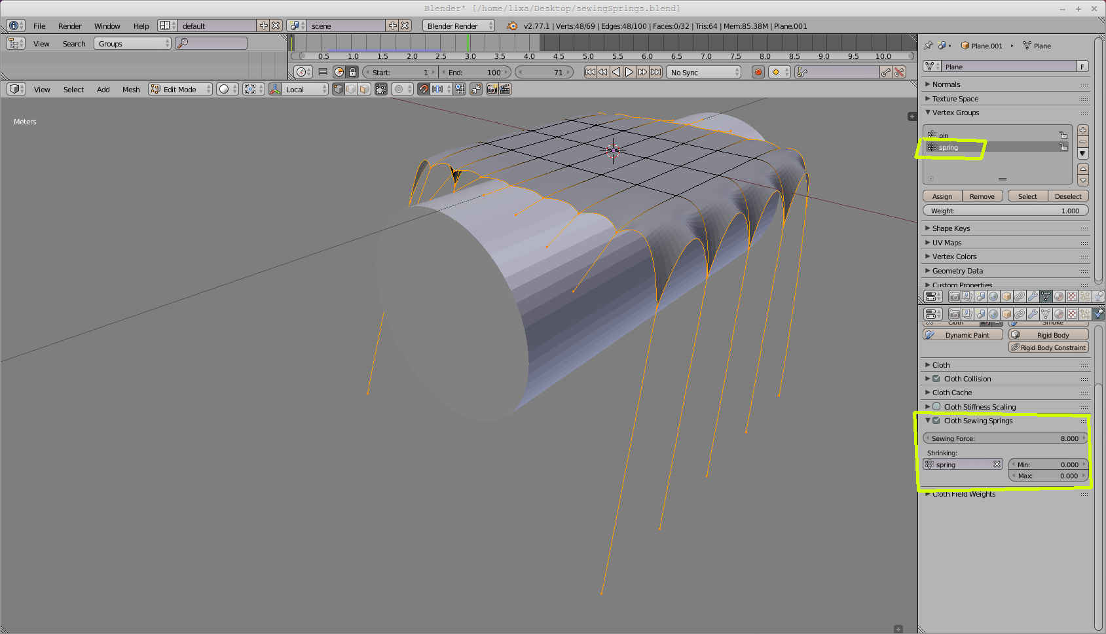Toggle the Cloth Collision checkbox
This screenshot has height=634, width=1106.
point(936,379)
